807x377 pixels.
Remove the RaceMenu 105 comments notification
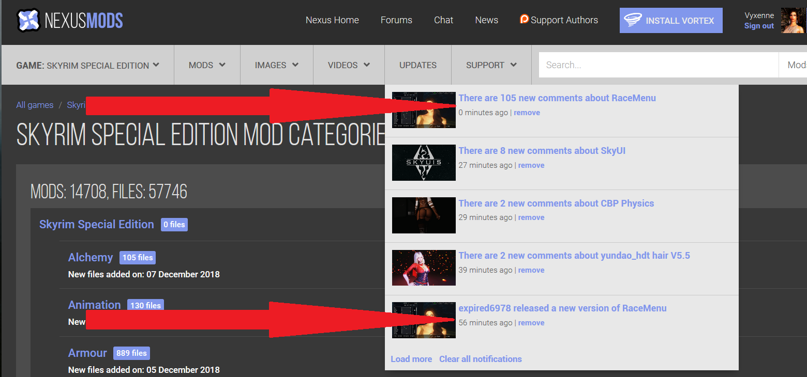pyautogui.click(x=527, y=113)
